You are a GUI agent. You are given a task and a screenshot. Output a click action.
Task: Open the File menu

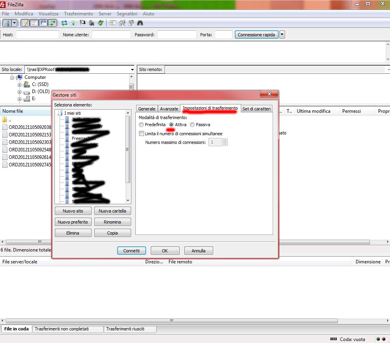point(6,14)
